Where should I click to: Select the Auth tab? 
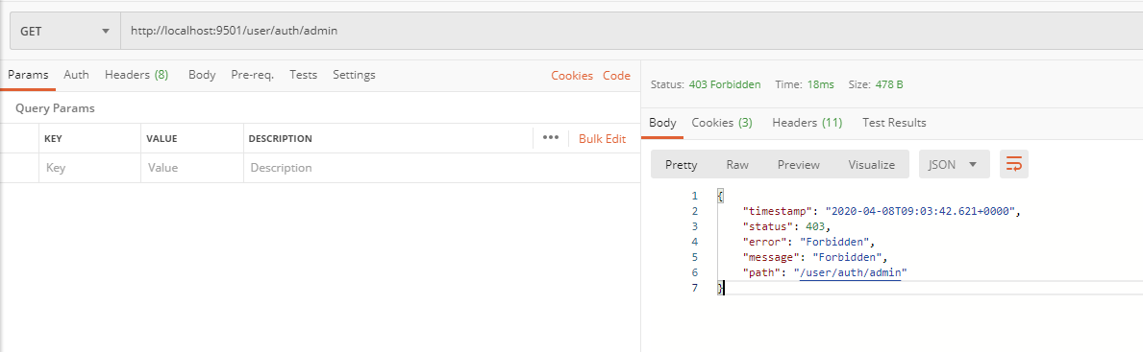point(77,74)
